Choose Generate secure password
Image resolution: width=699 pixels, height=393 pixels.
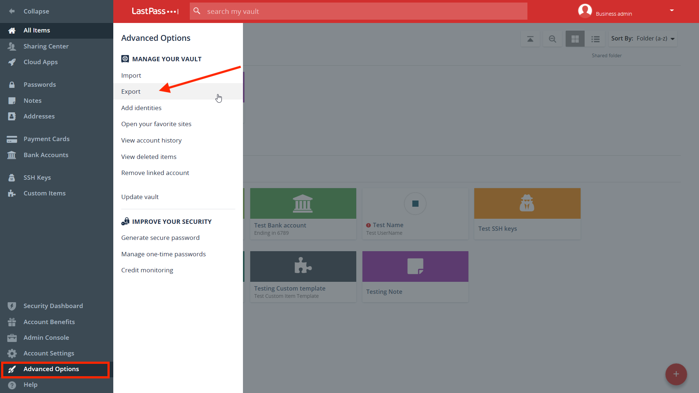pos(160,238)
